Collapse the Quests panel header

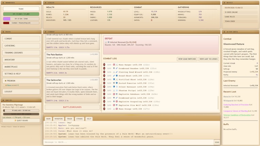tap(21, 100)
